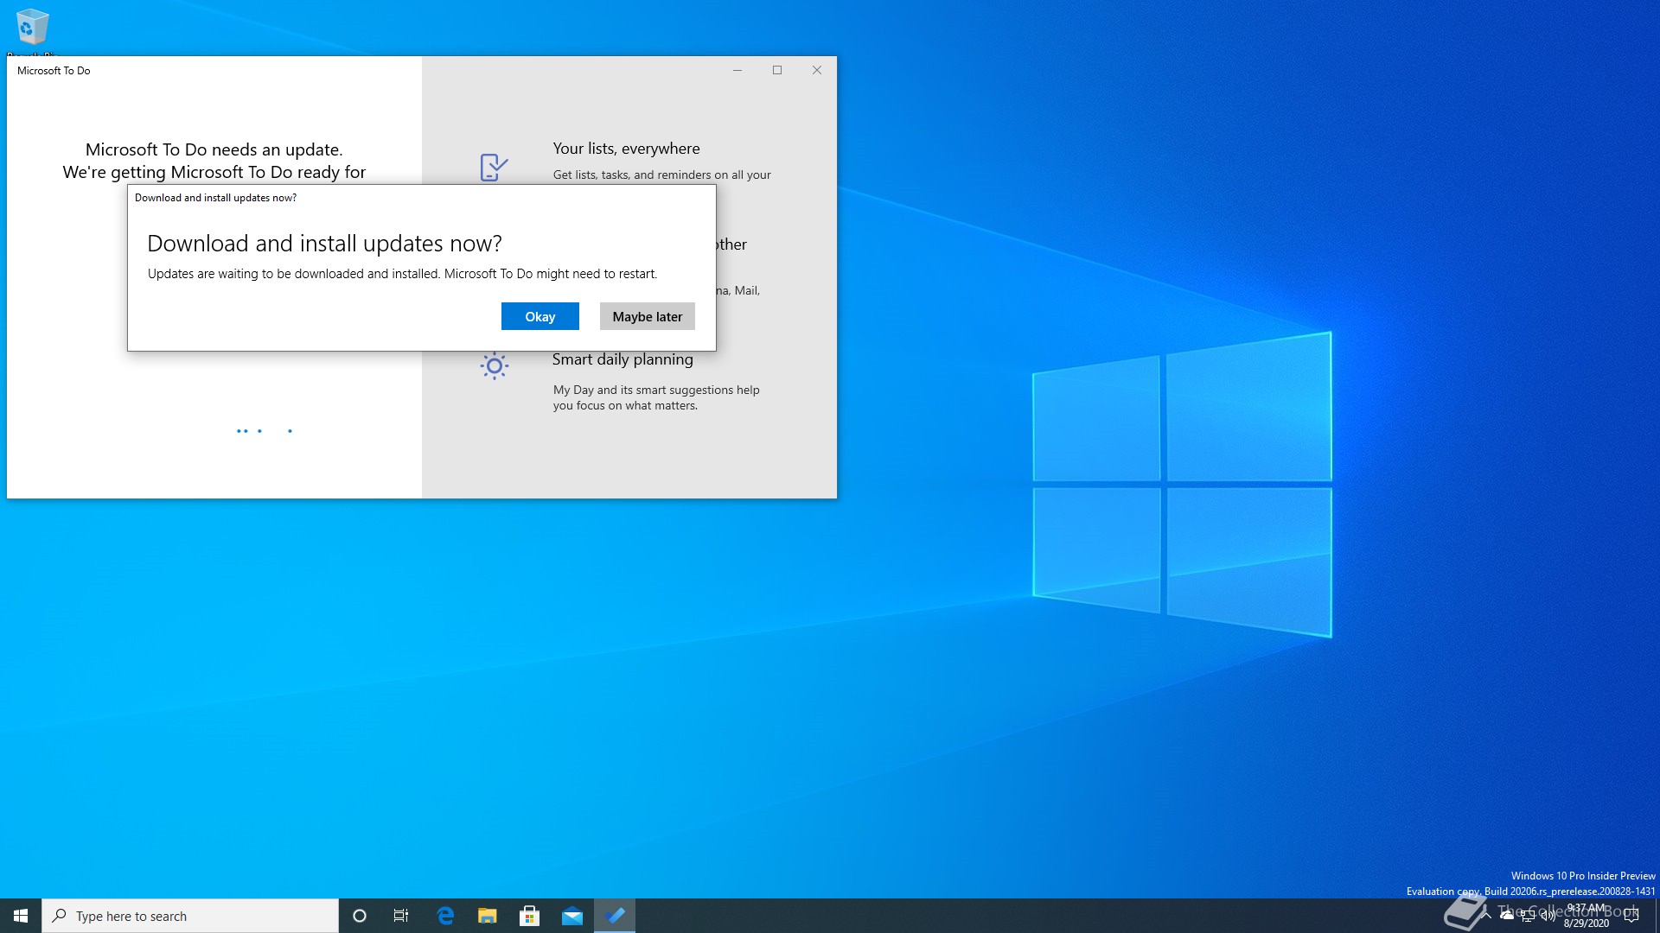Maximize the Microsoft To Do window

(x=777, y=70)
